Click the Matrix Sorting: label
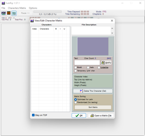The image size is (145, 136). [80, 96]
